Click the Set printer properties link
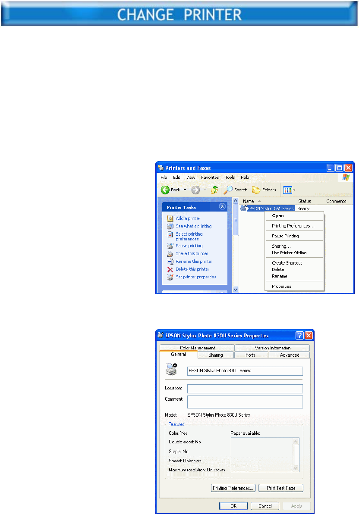The height and width of the screenshot is (514, 359). [196, 277]
